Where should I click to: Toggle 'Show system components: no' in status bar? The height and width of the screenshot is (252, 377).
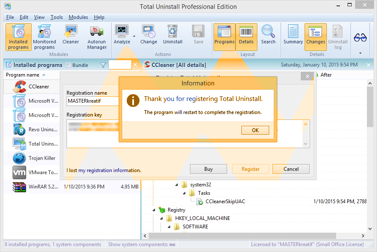[142, 244]
